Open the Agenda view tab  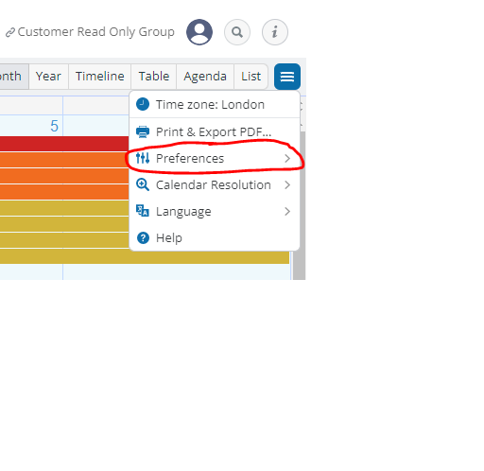(x=205, y=77)
